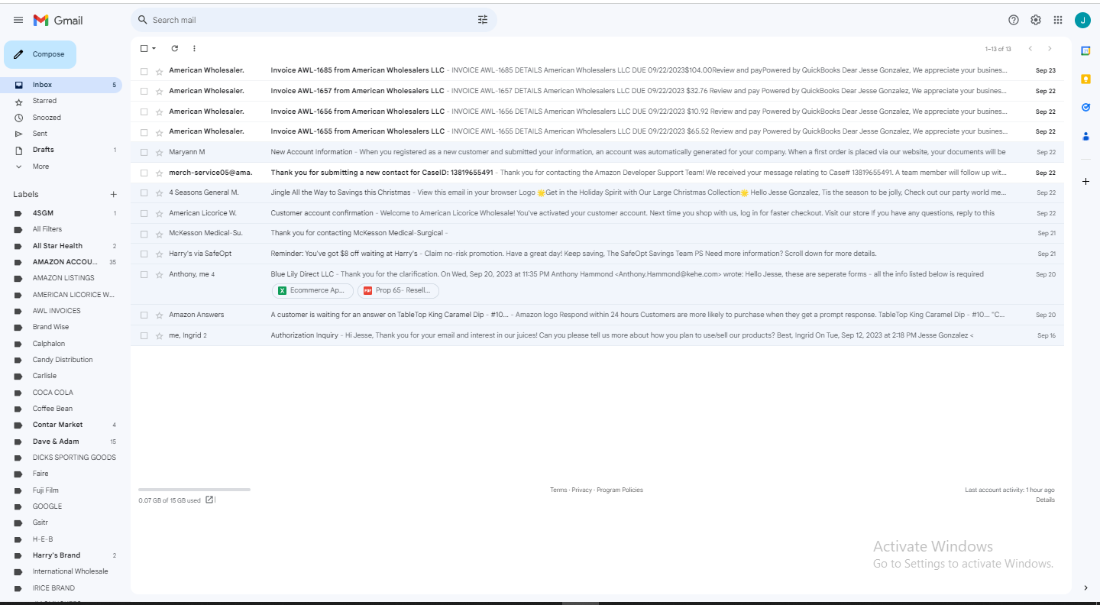1100x605 pixels.
Task: Open the More options three-dot menu
Action: pyautogui.click(x=194, y=49)
